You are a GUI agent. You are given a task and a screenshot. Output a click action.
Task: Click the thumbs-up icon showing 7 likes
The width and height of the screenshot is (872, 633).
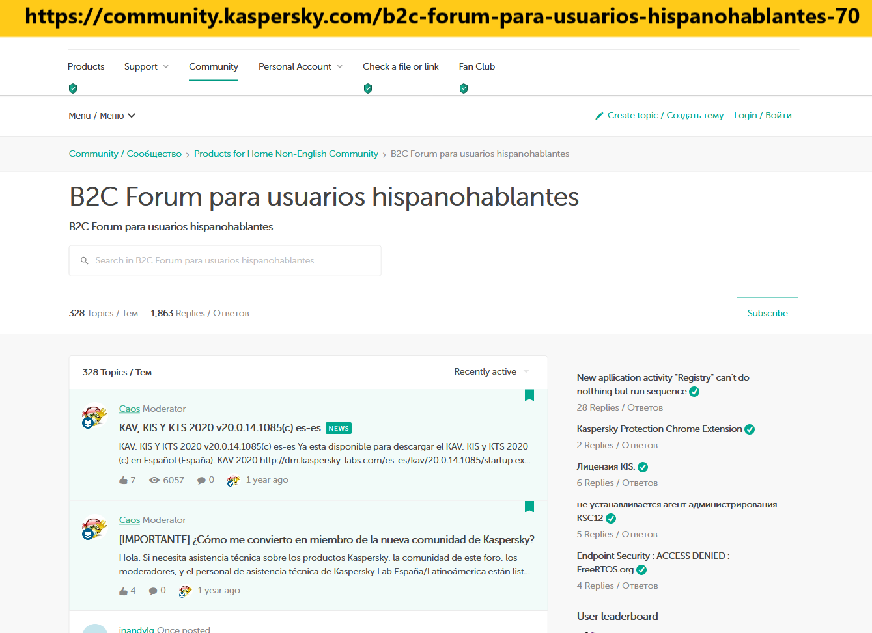coord(124,480)
